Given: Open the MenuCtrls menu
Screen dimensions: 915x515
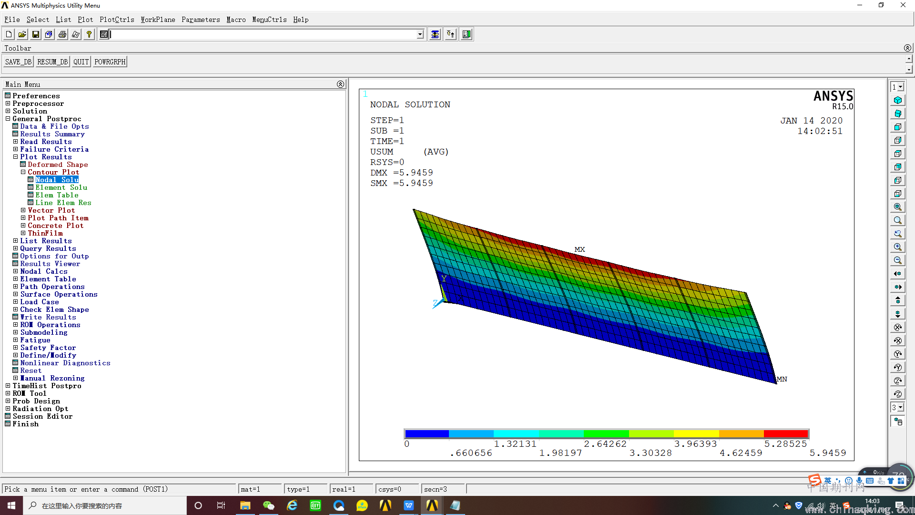Looking at the screenshot, I should [269, 20].
